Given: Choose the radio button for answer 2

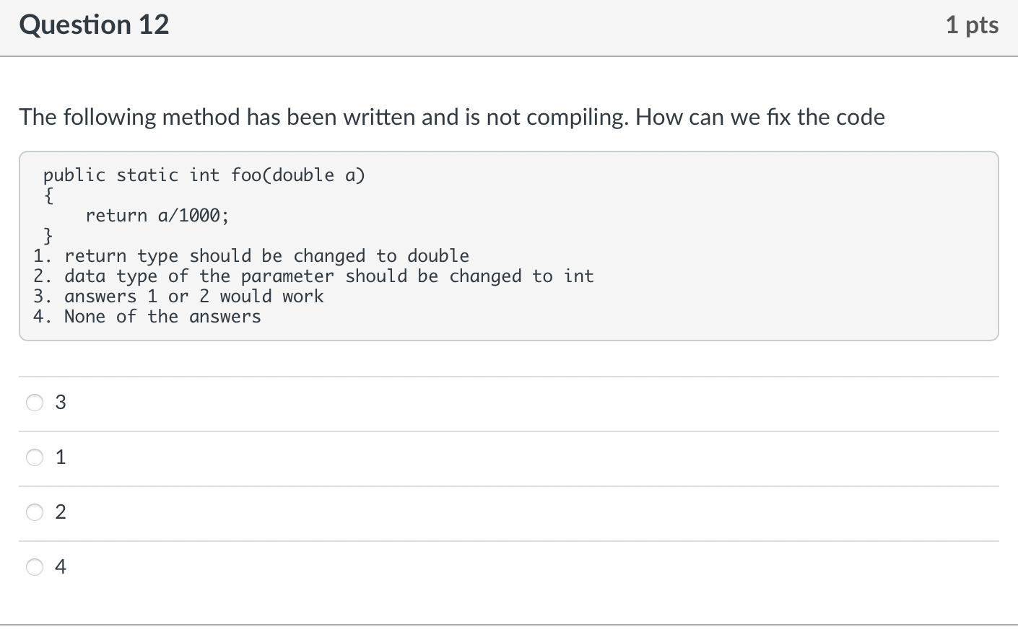Looking at the screenshot, I should pos(35,512).
